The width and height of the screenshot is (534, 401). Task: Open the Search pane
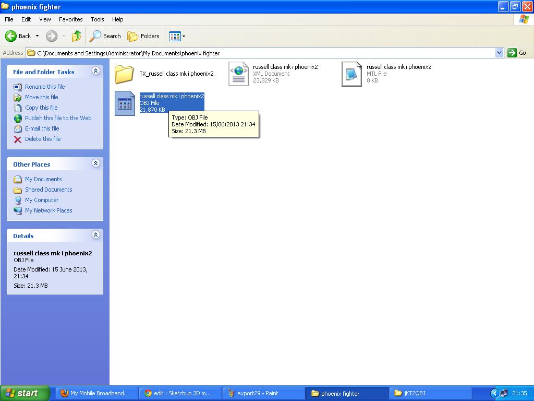(105, 36)
